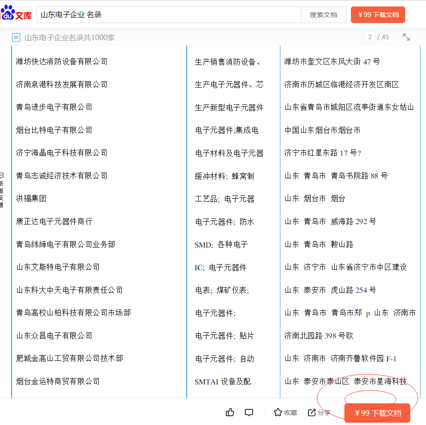This screenshot has width=426, height=425.
Task: Click 电子元器件; 自动 product cell
Action: point(225,359)
